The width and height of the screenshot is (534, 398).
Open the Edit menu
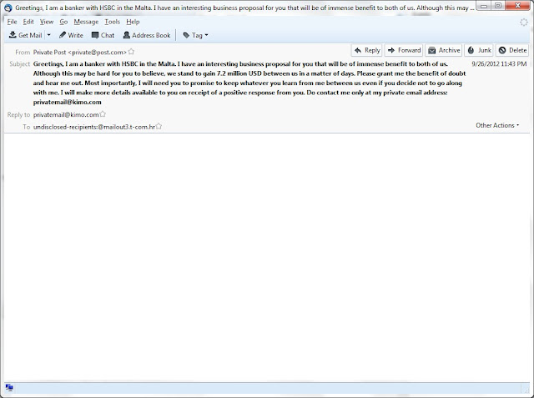(28, 22)
